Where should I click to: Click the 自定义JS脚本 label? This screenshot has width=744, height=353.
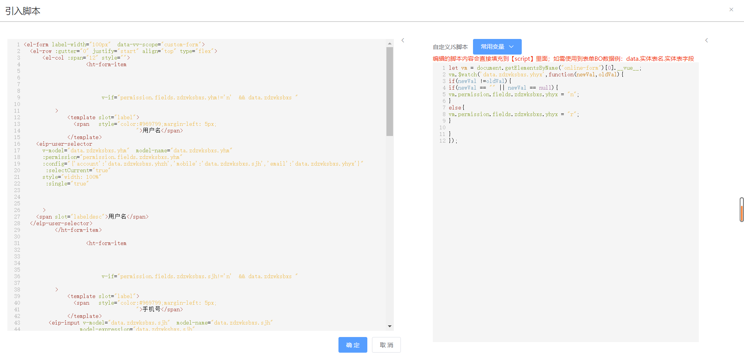450,47
